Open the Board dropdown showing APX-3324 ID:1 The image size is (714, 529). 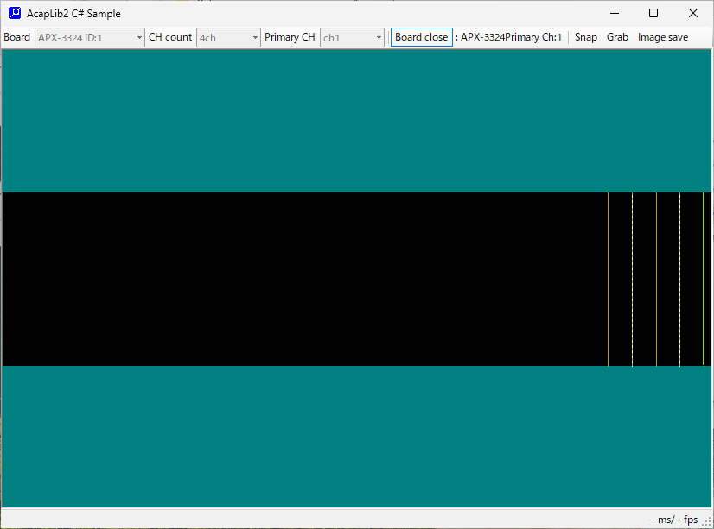(x=90, y=37)
